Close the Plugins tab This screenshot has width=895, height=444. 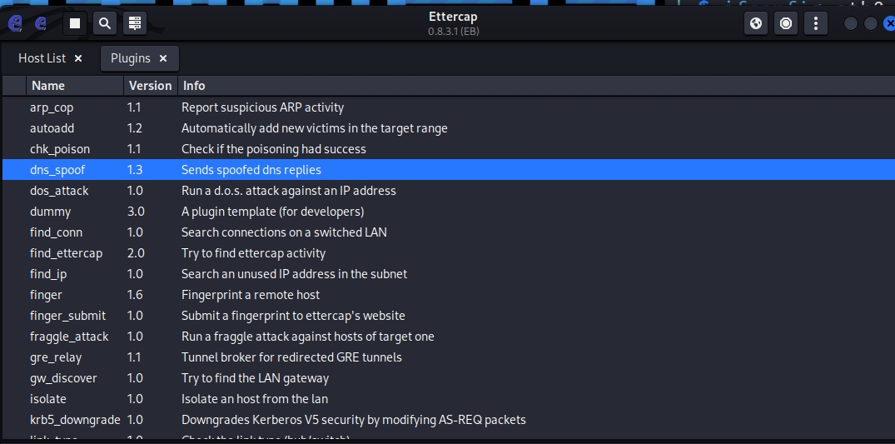coord(163,58)
